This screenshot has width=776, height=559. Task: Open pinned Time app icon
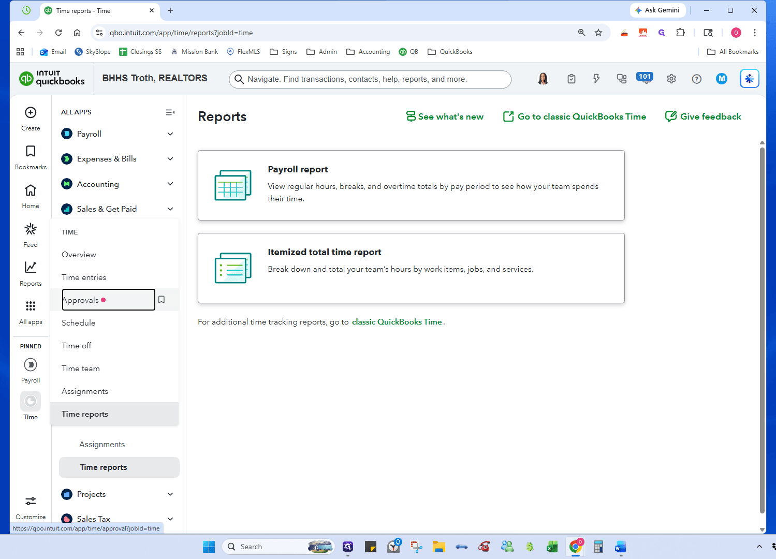[31, 401]
